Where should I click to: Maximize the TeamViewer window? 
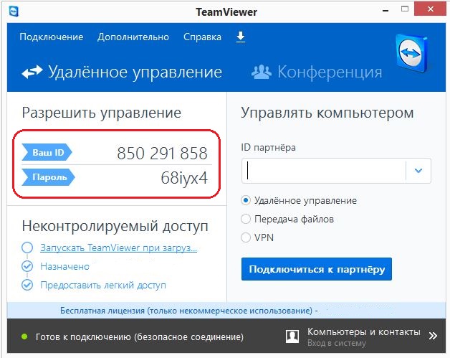pyautogui.click(x=405, y=9)
